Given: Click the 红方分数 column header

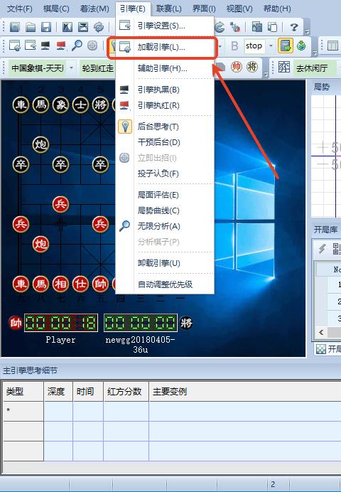Looking at the screenshot, I should (x=124, y=392).
